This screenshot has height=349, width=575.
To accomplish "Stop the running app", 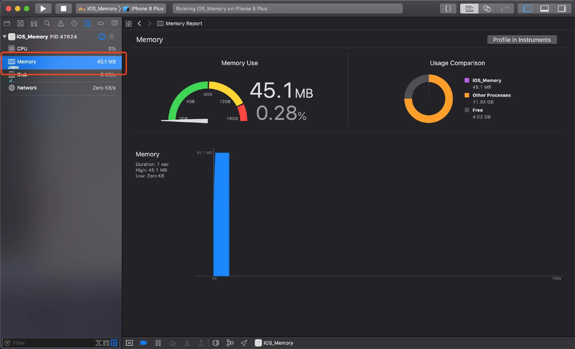I will pyautogui.click(x=63, y=9).
